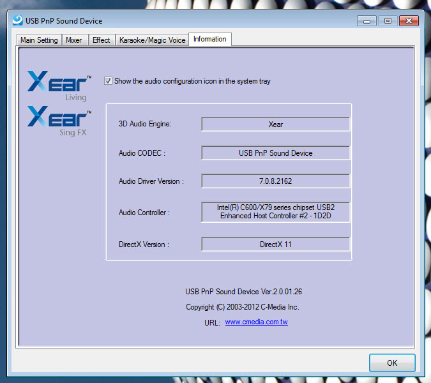The width and height of the screenshot is (431, 383).
Task: Open the Main Setting tab
Action: (39, 40)
